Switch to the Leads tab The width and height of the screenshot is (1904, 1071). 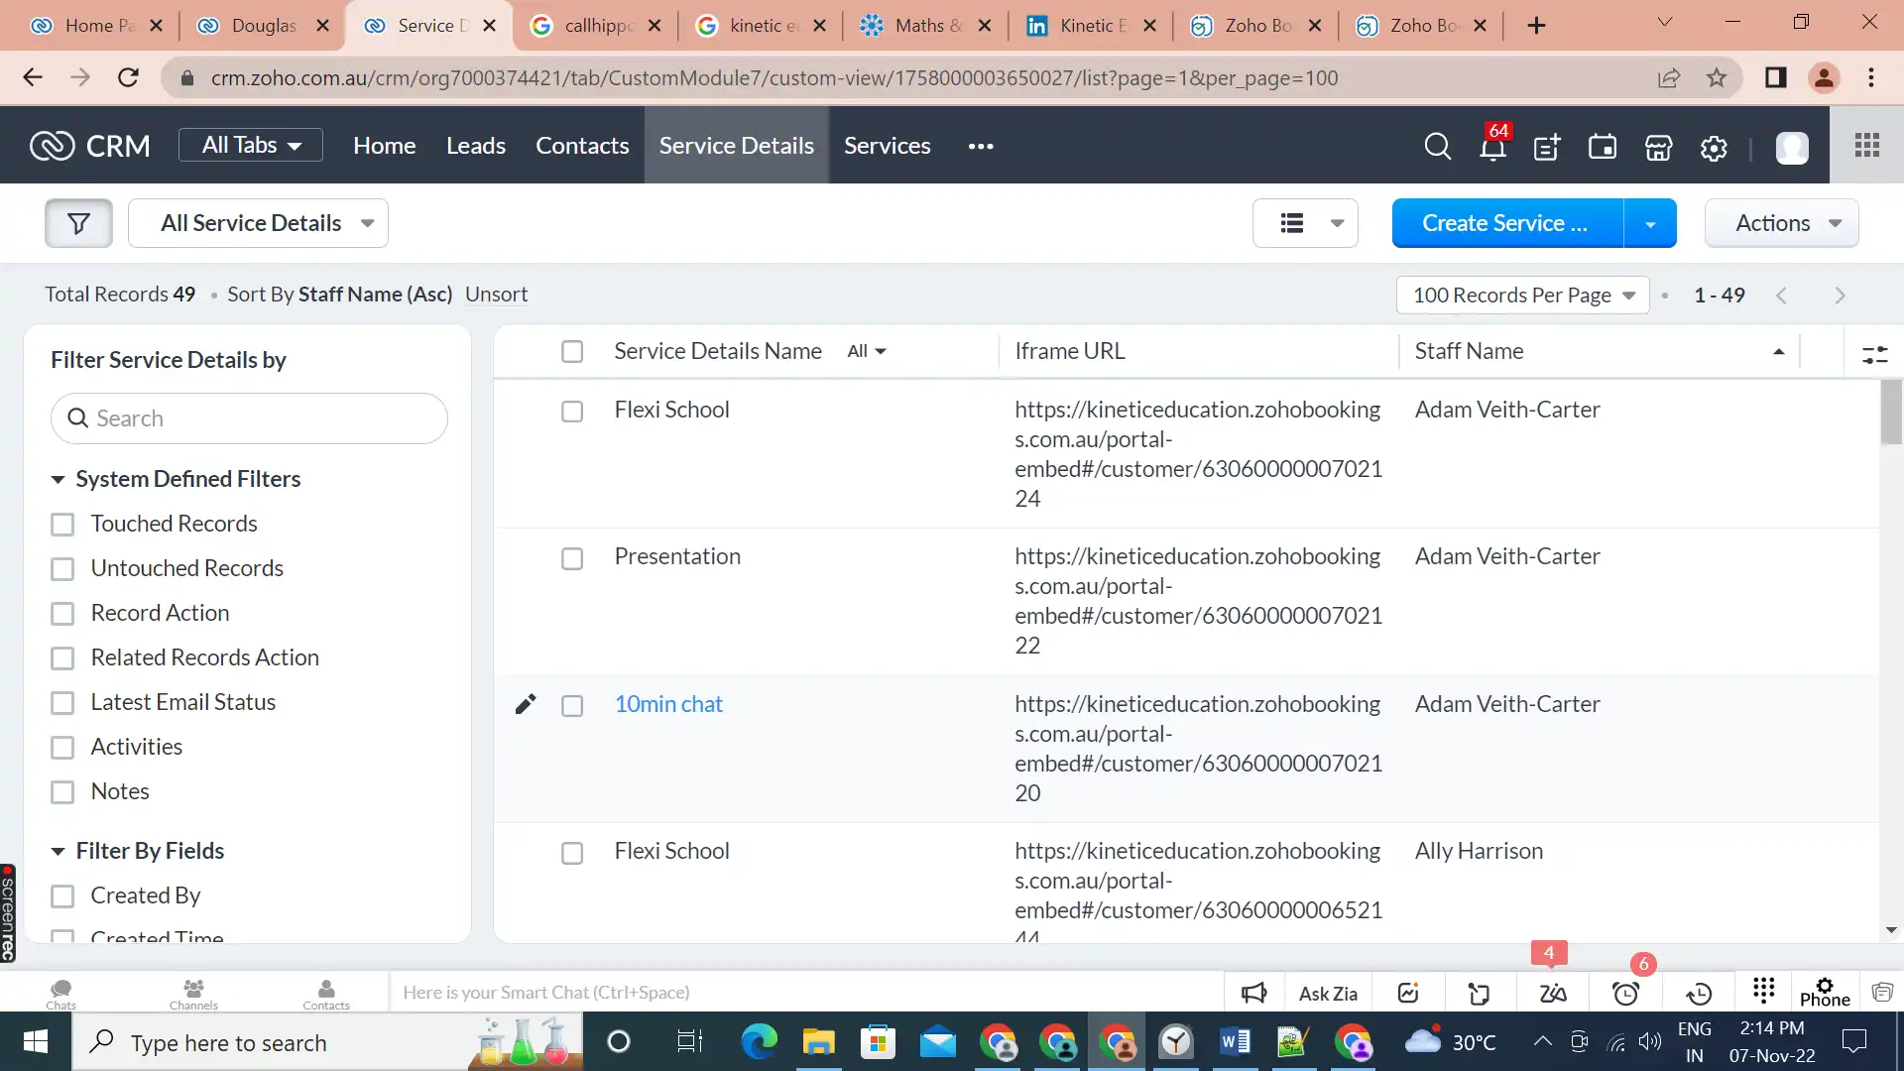[x=476, y=145]
